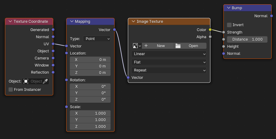Click the Open image button

(x=190, y=46)
